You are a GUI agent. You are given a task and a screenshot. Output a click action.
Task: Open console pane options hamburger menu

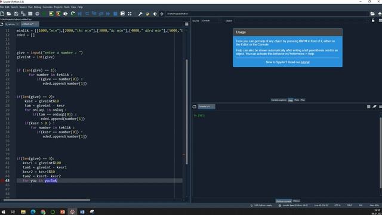tap(380, 106)
